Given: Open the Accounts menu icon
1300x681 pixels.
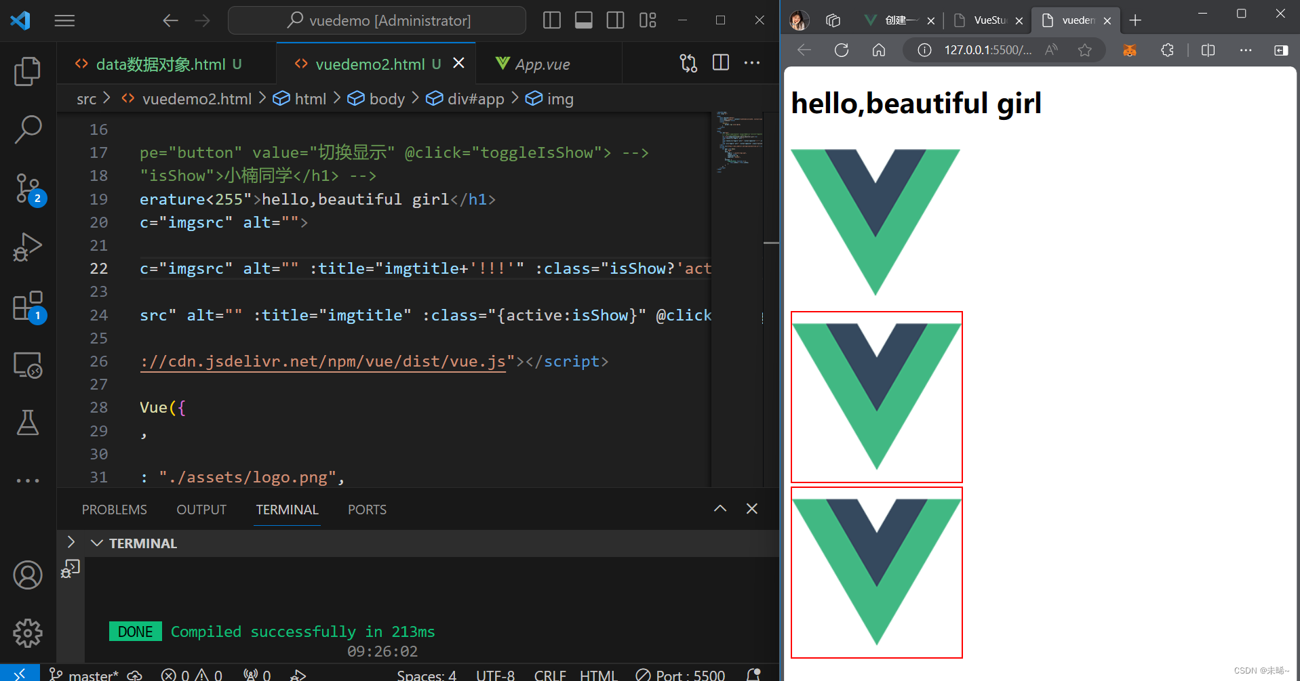Looking at the screenshot, I should (28, 575).
